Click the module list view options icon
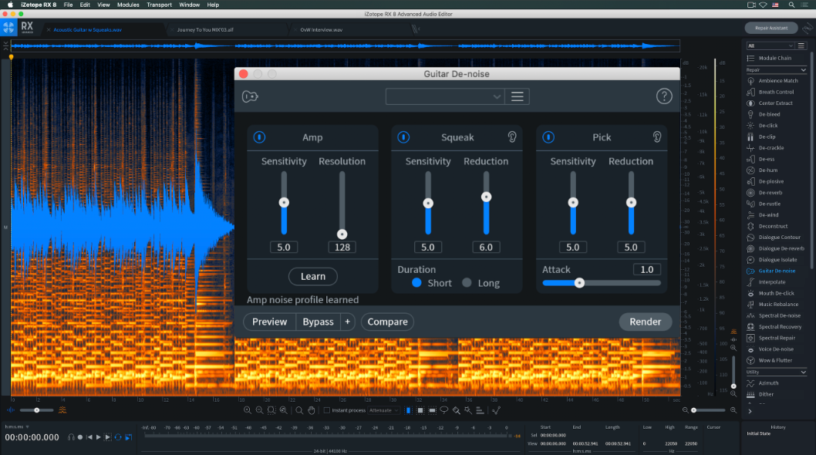 [x=801, y=45]
